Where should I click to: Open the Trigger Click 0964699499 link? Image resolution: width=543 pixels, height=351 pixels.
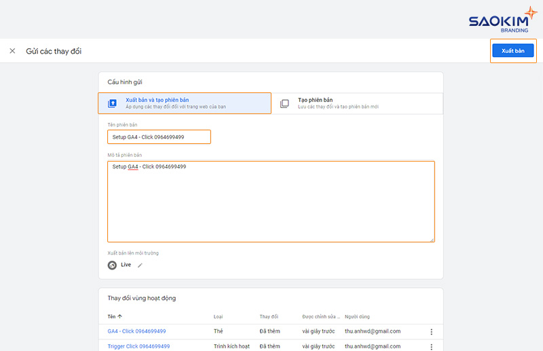[x=138, y=346]
